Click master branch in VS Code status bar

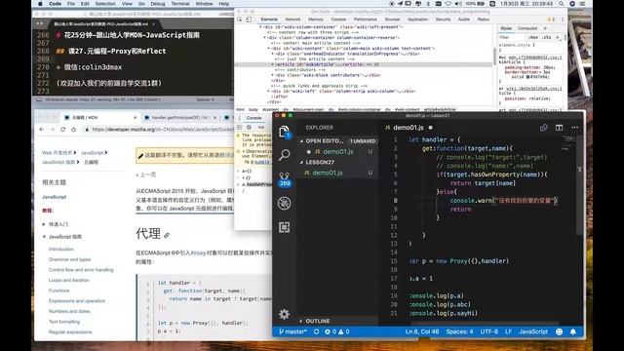click(x=292, y=331)
